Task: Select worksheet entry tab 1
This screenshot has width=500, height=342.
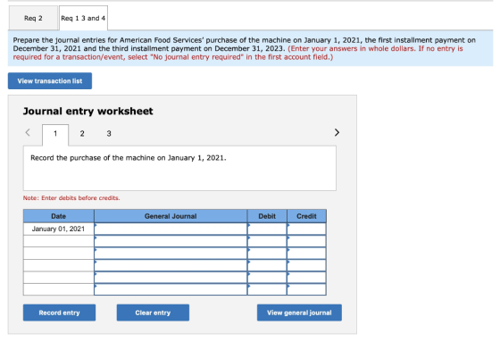Action: (55, 134)
